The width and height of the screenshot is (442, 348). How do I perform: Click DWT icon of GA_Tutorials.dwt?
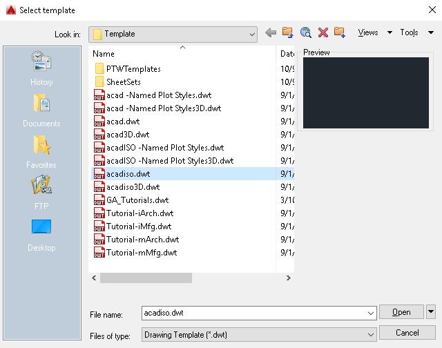tap(99, 200)
